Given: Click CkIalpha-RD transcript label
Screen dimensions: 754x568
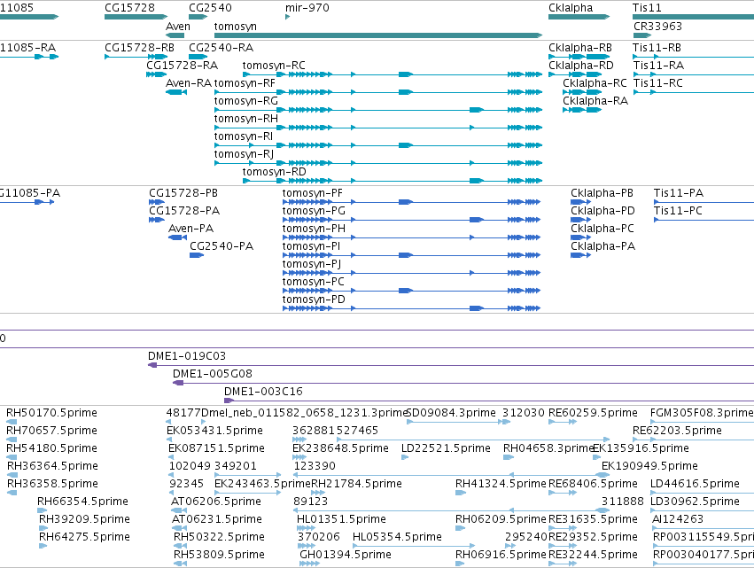Looking at the screenshot, I should pyautogui.click(x=581, y=66).
